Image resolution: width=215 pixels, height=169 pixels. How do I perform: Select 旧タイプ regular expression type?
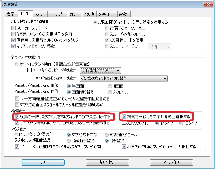(x=182, y=123)
